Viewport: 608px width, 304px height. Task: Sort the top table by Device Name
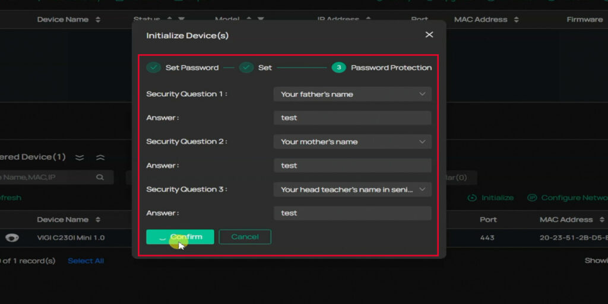98,20
